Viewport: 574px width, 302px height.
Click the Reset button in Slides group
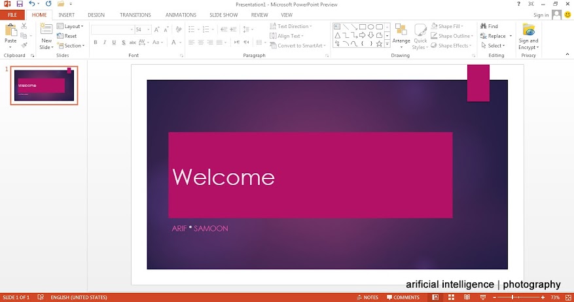pos(67,36)
